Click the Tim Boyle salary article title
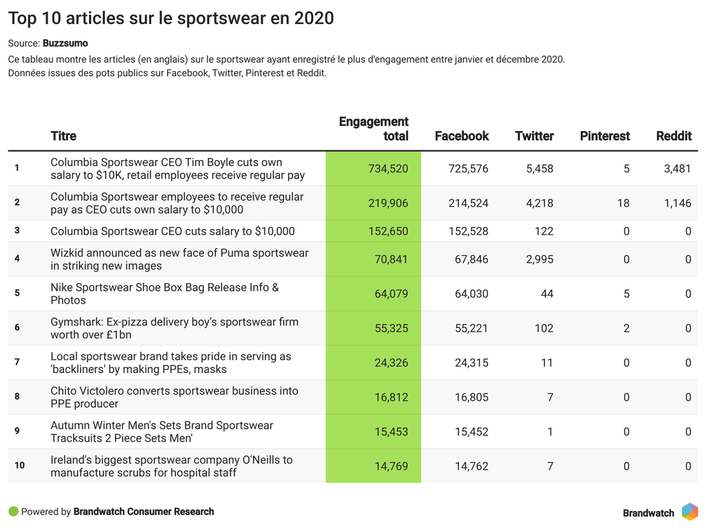This screenshot has width=706, height=531. pyautogui.click(x=177, y=168)
